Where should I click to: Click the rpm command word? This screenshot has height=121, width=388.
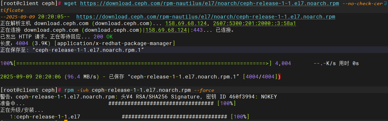[x=69, y=90]
